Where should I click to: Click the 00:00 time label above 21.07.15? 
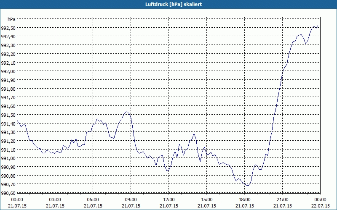pyautogui.click(x=17, y=200)
